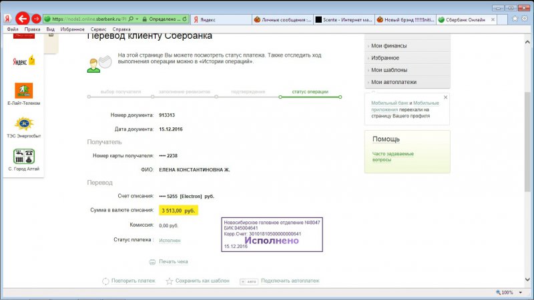
Task: Click the выбор получателя step marker
Action: [x=89, y=97]
